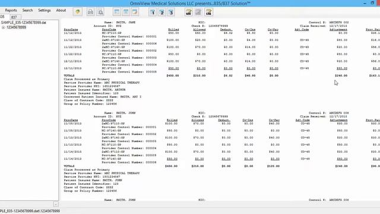The image size is (380, 214).
Task: Click 'Control #: ABCDEFG 006' above second claim table
Action: click(328, 113)
